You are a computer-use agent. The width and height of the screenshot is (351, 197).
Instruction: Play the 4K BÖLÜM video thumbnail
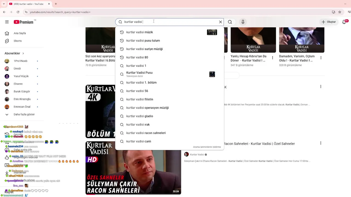click(x=100, y=111)
